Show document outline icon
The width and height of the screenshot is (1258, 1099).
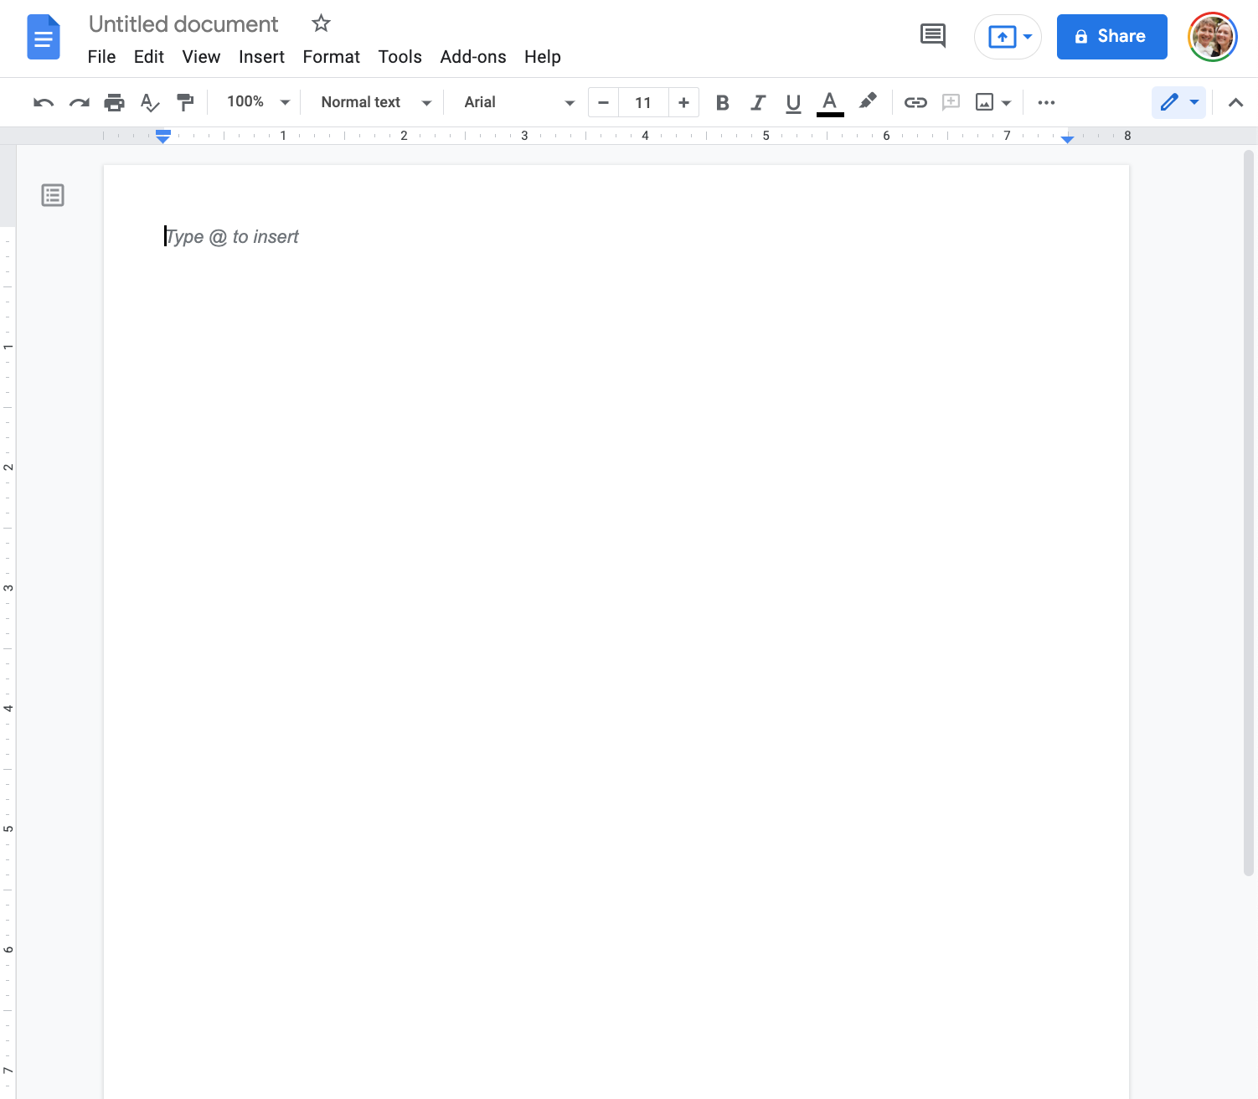pos(53,195)
